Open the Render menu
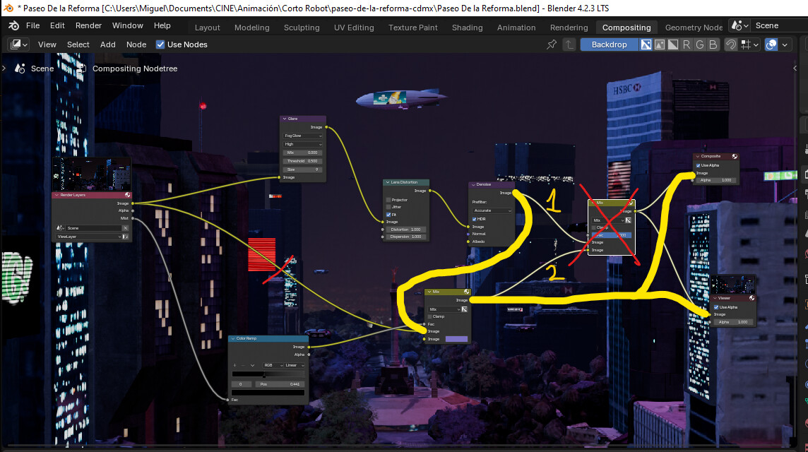Viewport: 808px width, 452px height. click(x=88, y=25)
